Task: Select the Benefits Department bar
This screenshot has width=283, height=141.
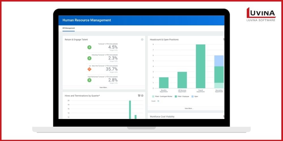Action: (164, 83)
